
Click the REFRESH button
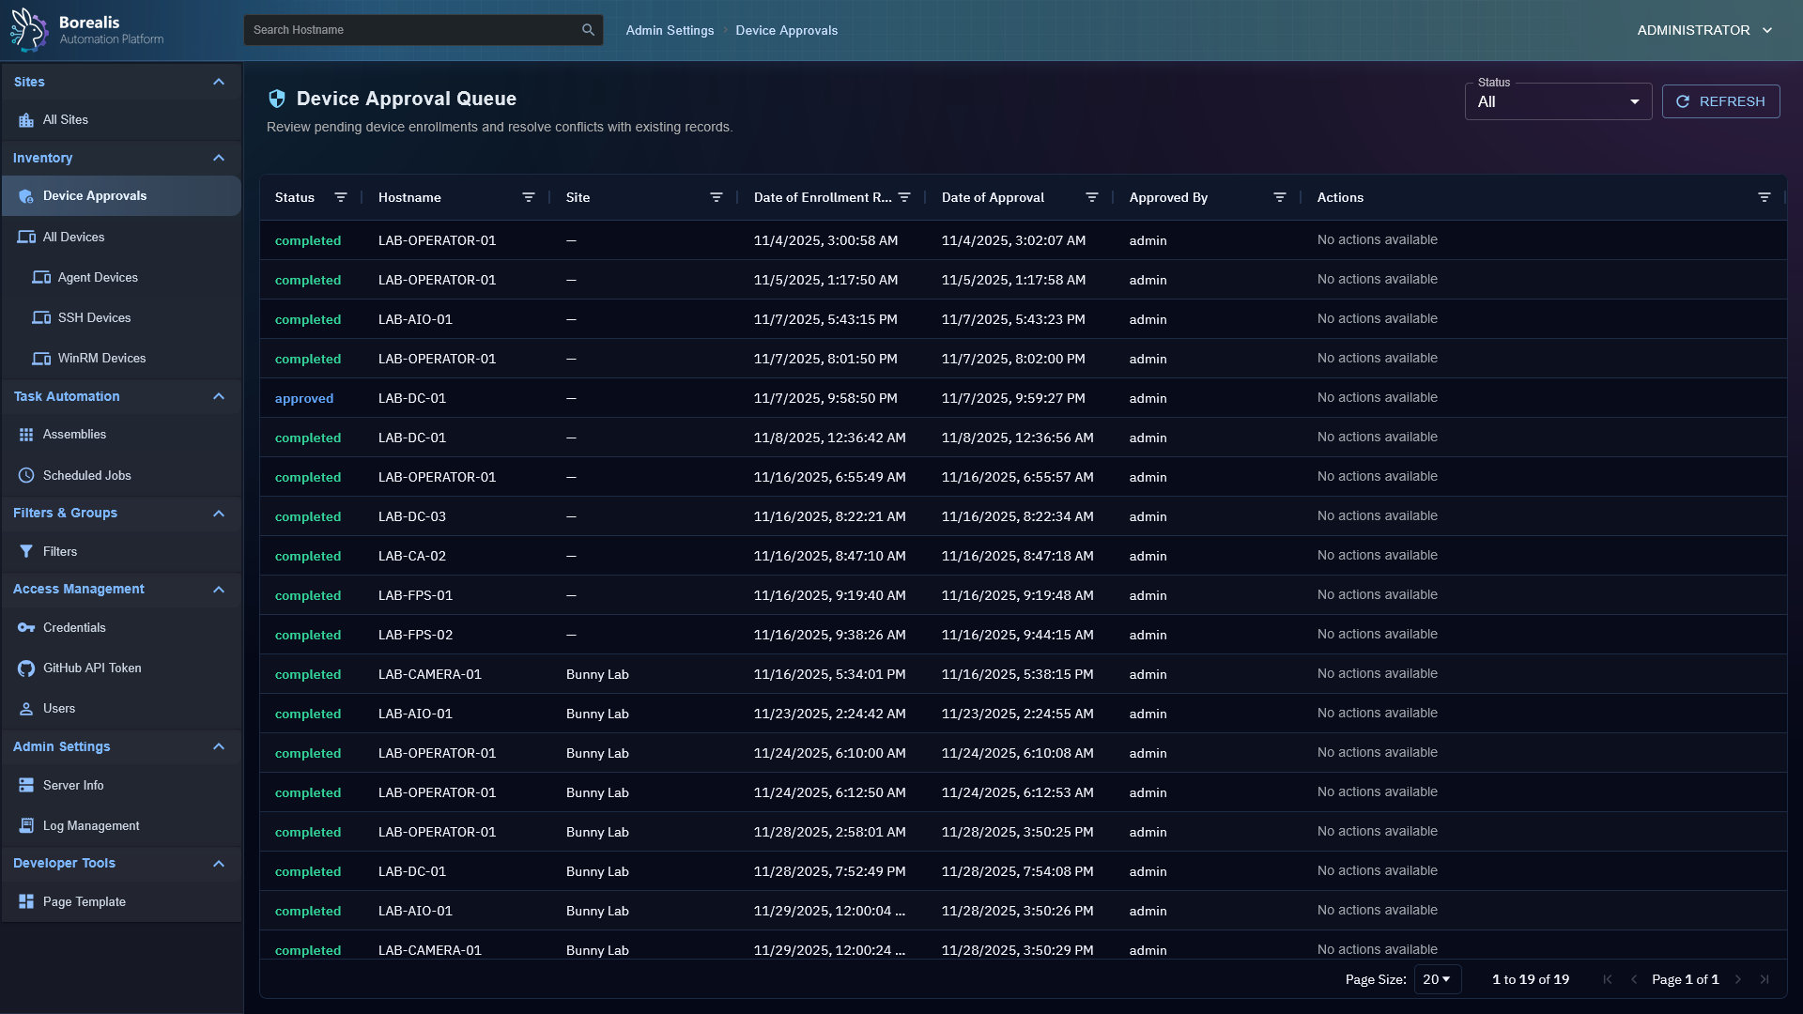1720,101
